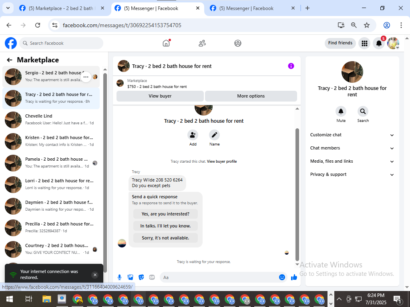View site information icon in address bar
Image resolution: width=410 pixels, height=307 pixels.
(x=54, y=25)
